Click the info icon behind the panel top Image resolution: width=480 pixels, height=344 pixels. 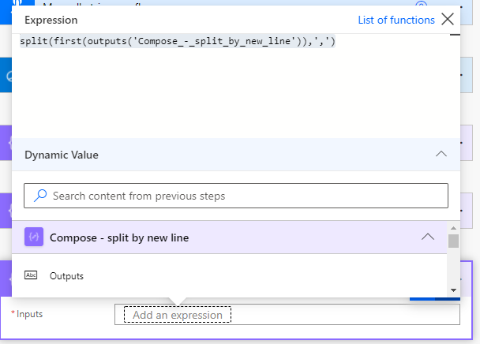coord(420,4)
